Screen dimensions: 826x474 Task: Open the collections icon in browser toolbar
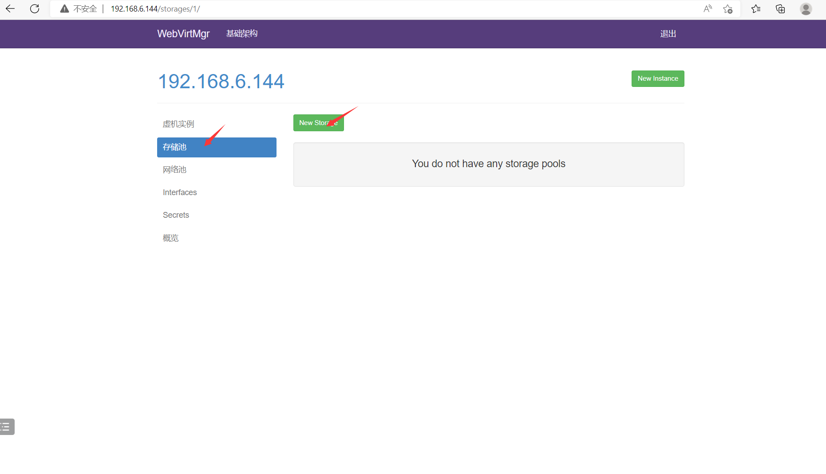(780, 9)
